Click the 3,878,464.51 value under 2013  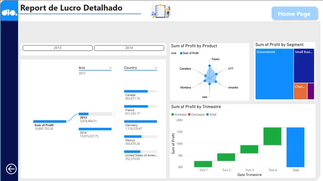click(x=88, y=121)
